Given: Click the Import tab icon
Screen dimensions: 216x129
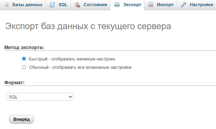Looking at the screenshot, I should point(151,5).
